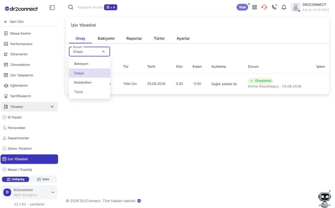This screenshot has width=335, height=208.
Task: Switch to the Bakiyeler tab
Action: pos(106,38)
